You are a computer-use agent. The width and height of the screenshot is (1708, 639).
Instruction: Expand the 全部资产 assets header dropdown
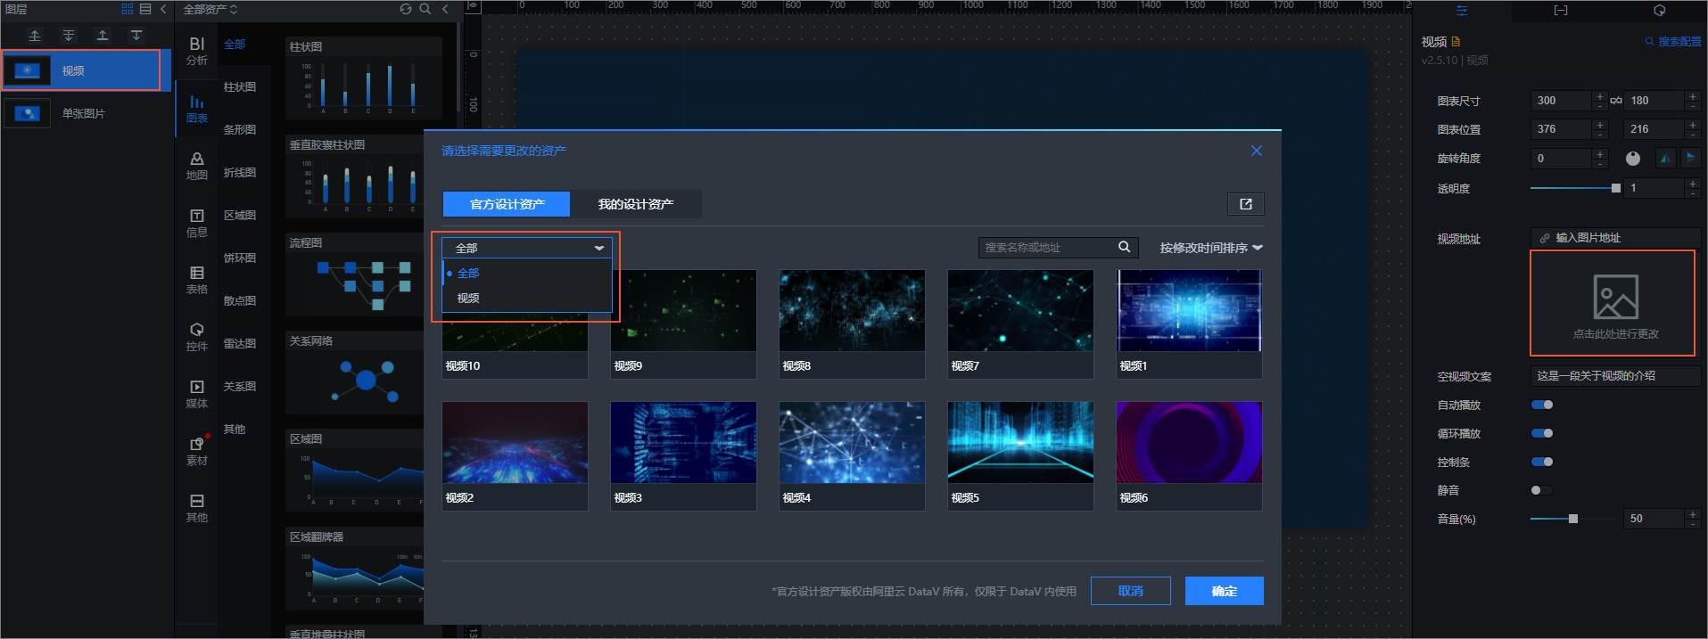(210, 10)
